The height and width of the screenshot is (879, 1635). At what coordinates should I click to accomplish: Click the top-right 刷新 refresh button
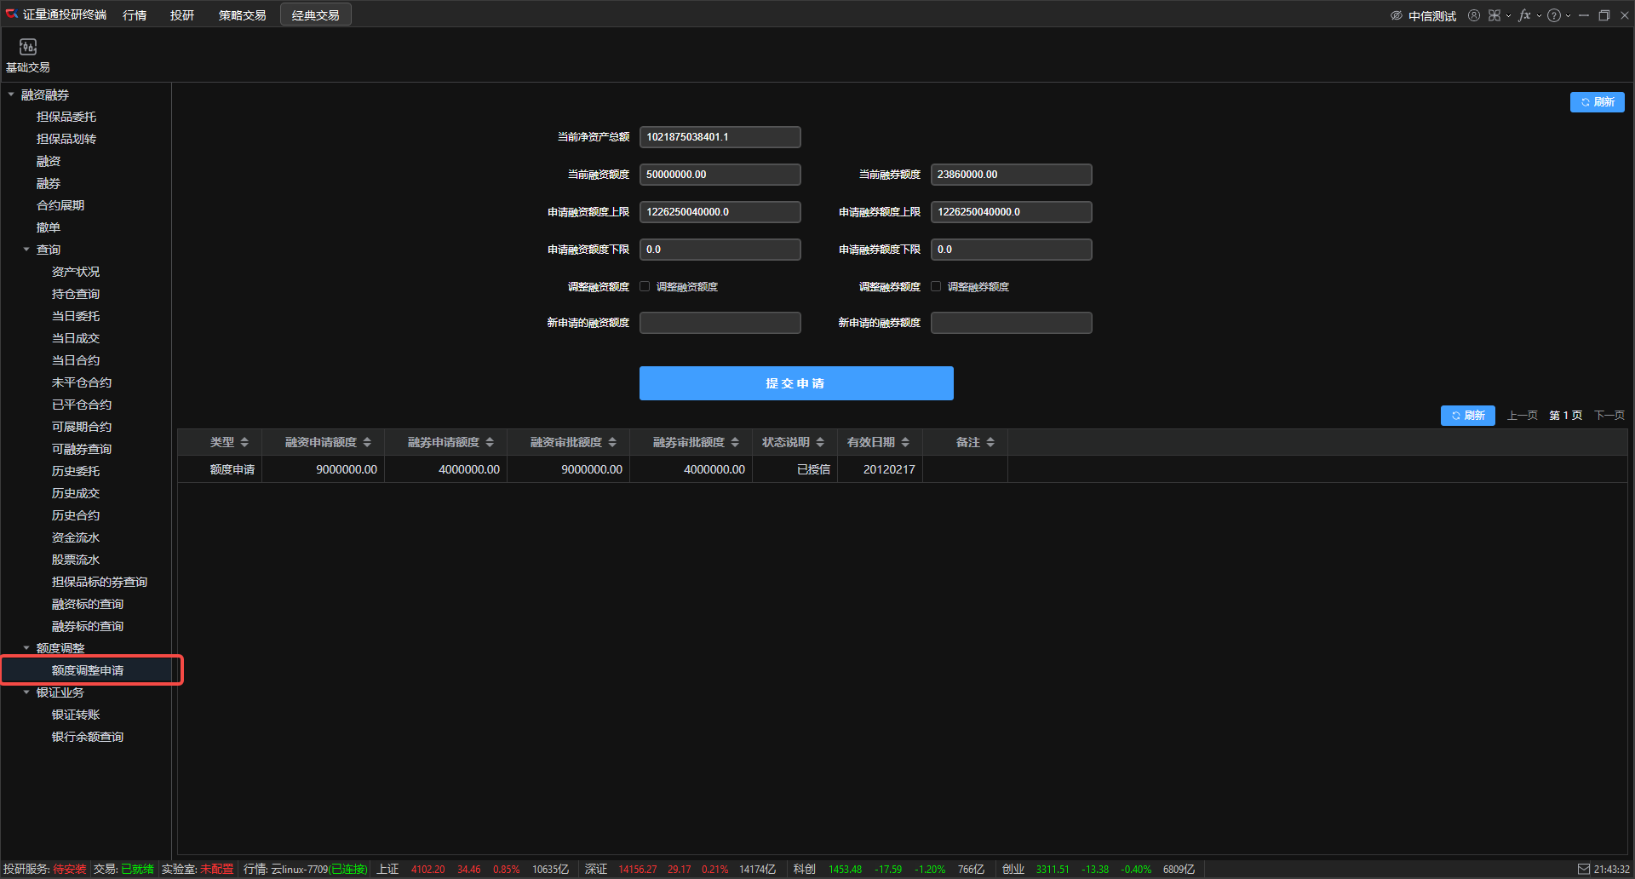(1597, 102)
